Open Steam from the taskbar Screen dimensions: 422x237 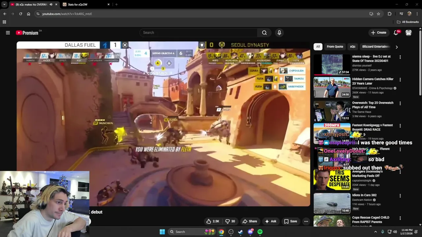pos(241,232)
